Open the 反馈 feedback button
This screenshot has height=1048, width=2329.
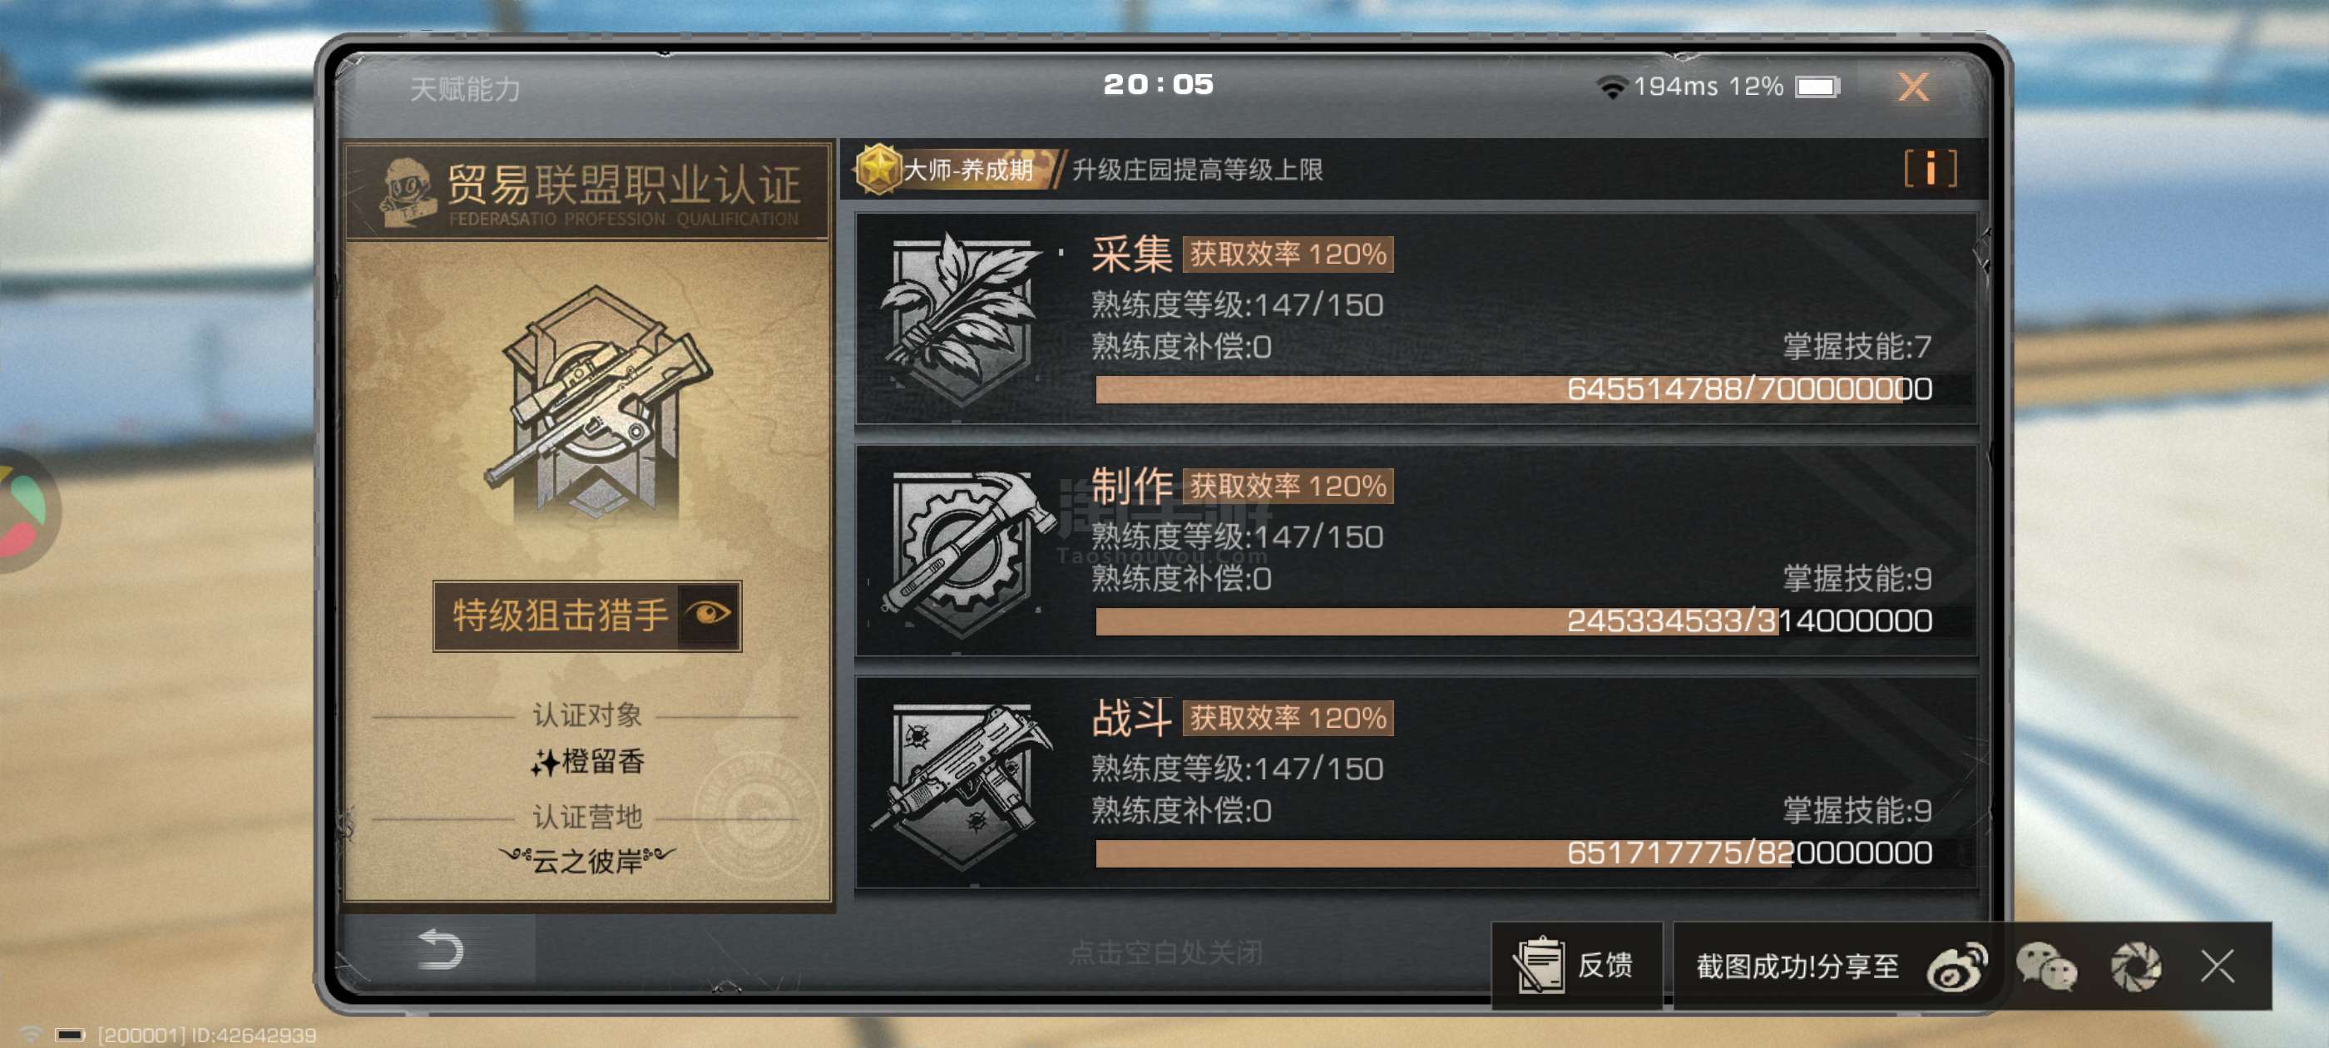[1576, 966]
